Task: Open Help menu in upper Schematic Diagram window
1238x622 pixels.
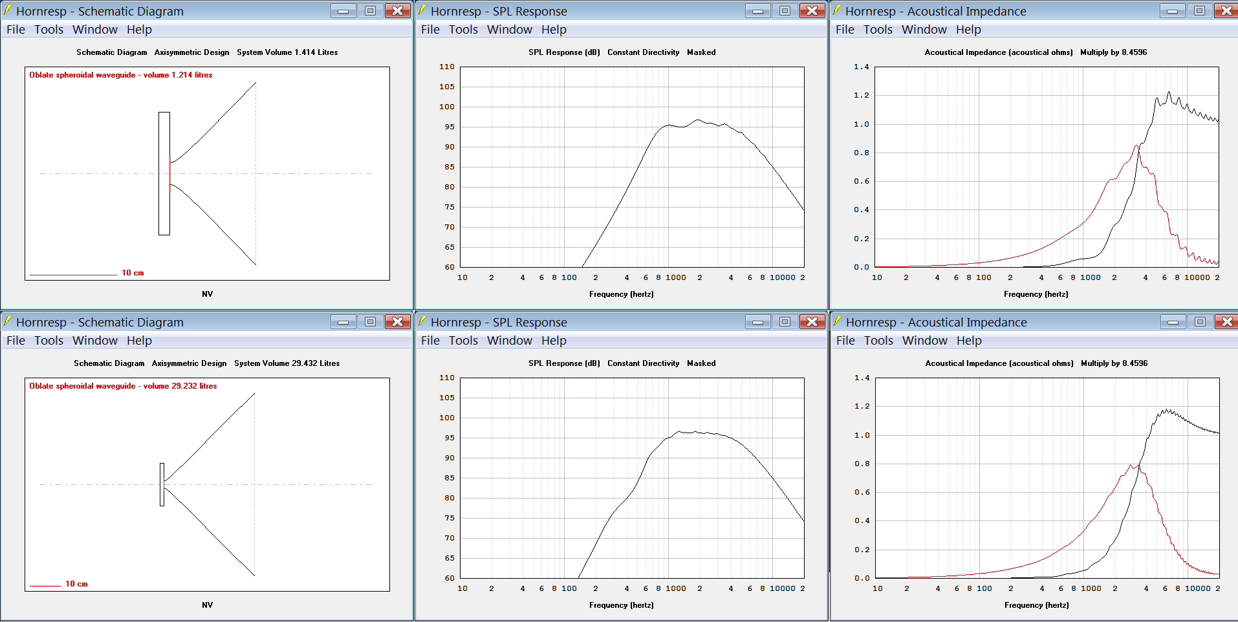Action: tap(139, 30)
